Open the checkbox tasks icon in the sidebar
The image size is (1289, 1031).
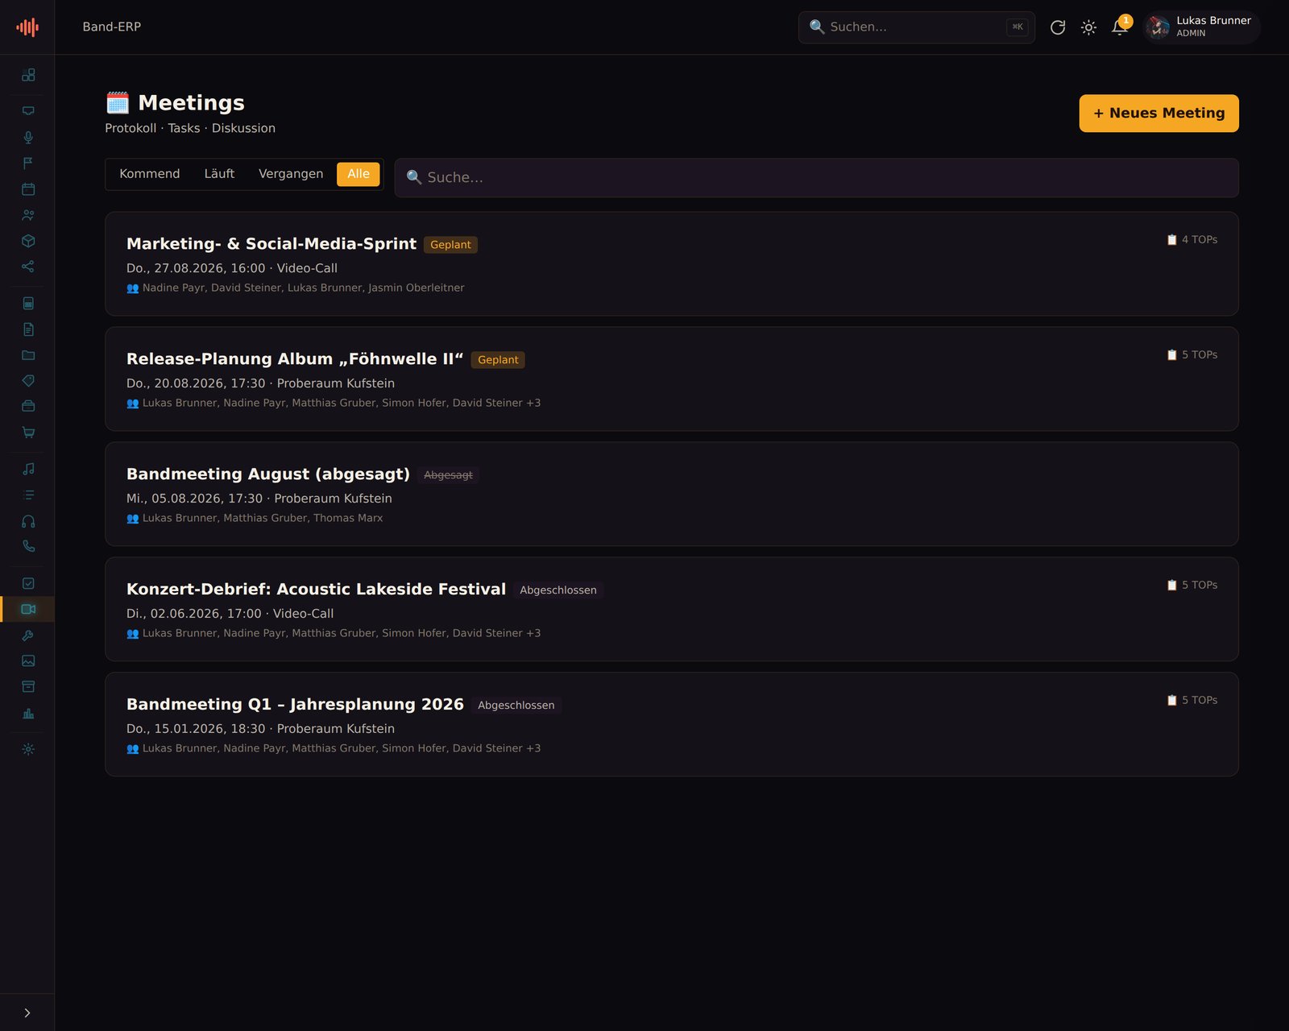coord(28,583)
